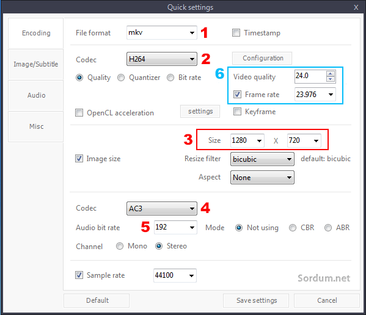
Task: Select the Quantizer radio button
Action: [x=121, y=78]
